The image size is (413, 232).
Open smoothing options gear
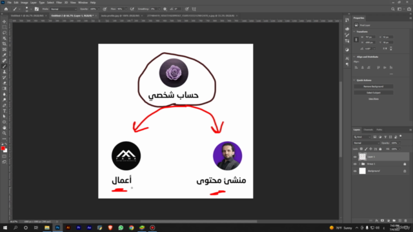click(165, 9)
